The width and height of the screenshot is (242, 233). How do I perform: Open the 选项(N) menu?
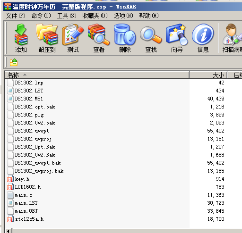point(123,16)
